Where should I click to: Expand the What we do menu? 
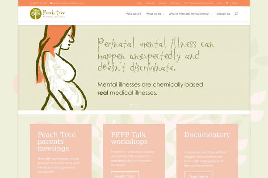click(x=155, y=14)
